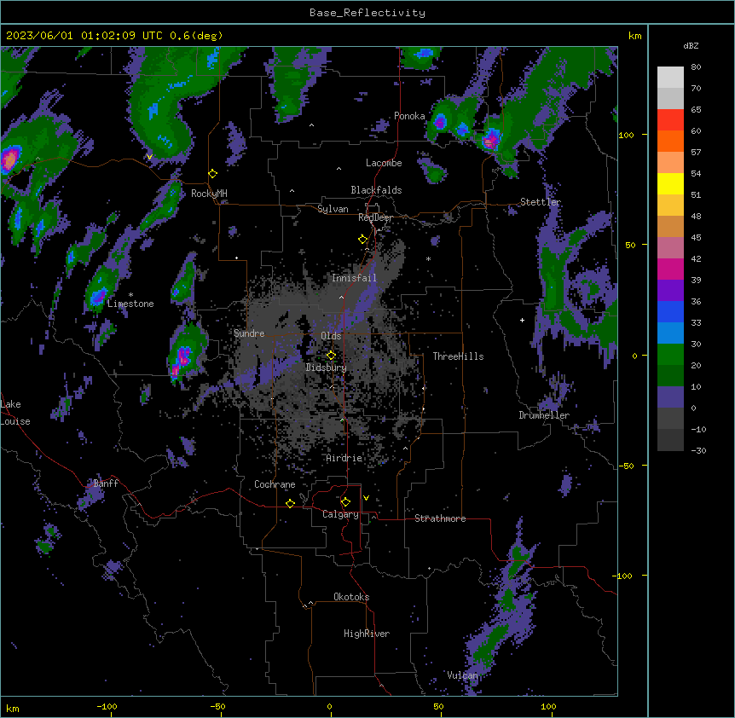This screenshot has width=735, height=718.
Task: Click the asterisk marker east of Innisfail
Action: [428, 258]
